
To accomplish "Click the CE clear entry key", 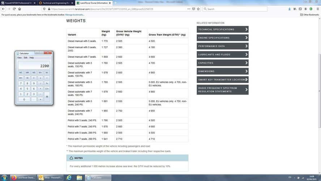I will point(27,78).
